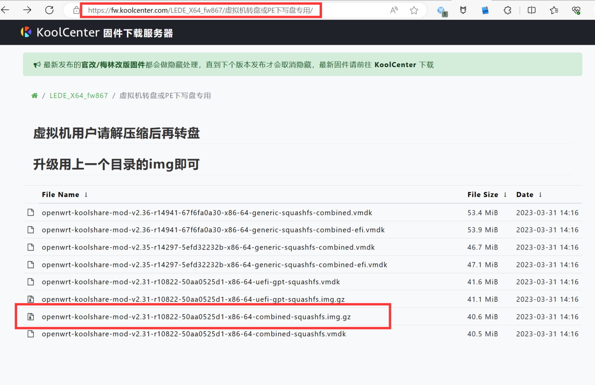The image size is (595, 385).
Task: View site security info via the lock icon
Action: [76, 10]
